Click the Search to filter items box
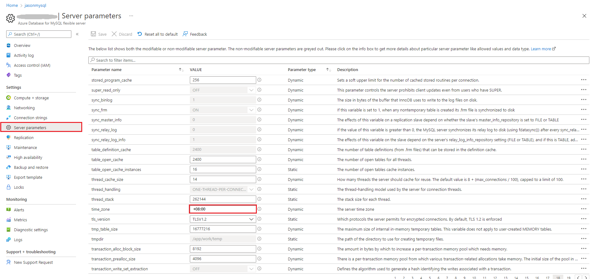The height and width of the screenshot is (279, 594). click(x=339, y=60)
